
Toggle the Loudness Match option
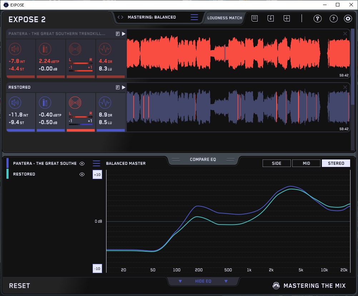point(225,18)
